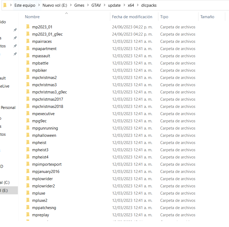Click folder icon beside mpairraces
The image size is (229, 227).
(28, 41)
